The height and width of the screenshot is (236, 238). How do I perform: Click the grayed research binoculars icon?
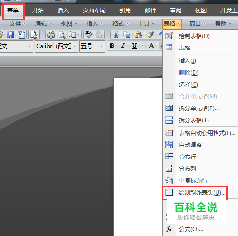pyautogui.click(x=99, y=35)
